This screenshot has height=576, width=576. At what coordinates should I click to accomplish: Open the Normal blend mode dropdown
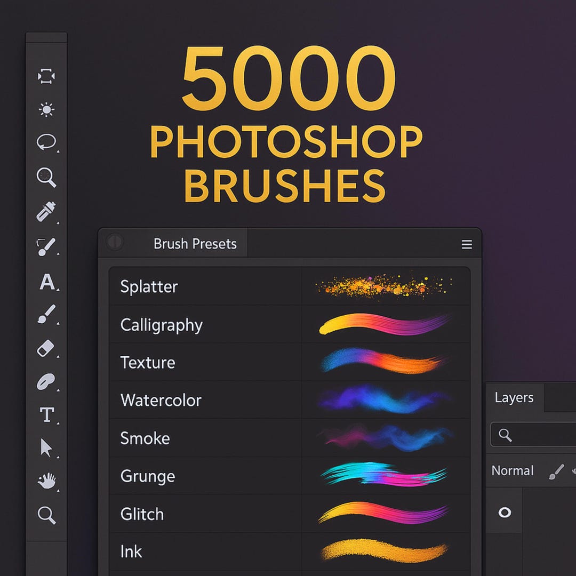click(x=514, y=470)
